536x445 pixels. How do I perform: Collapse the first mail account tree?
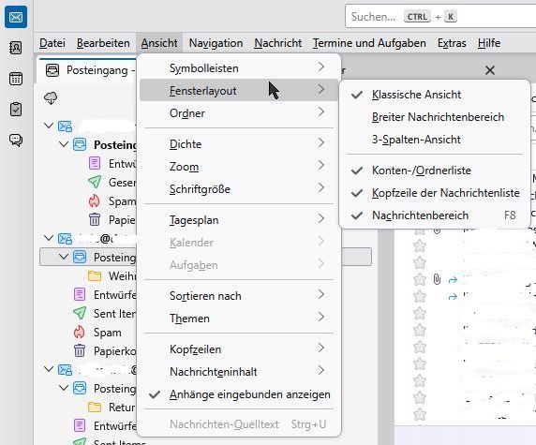[49, 126]
